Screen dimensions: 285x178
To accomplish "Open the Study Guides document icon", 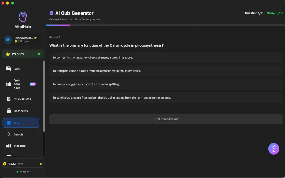I will tap(9, 99).
